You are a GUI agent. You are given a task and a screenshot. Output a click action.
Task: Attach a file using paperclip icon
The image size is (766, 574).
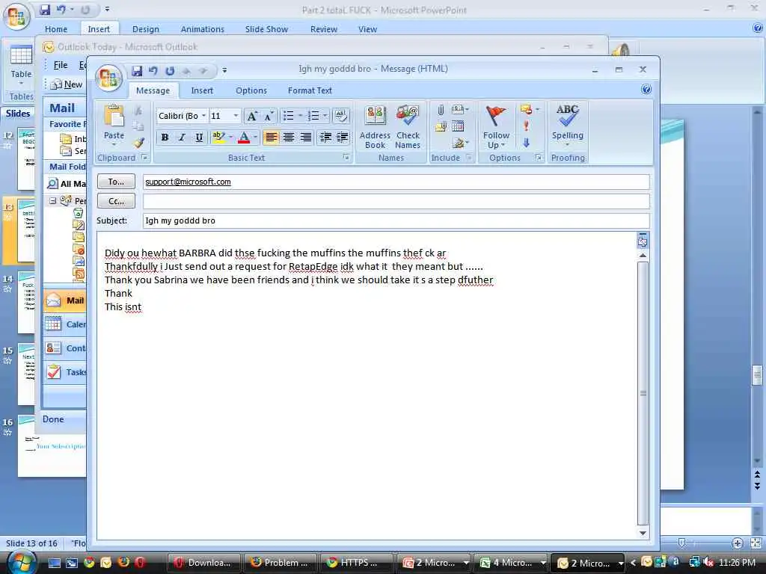coord(441,111)
